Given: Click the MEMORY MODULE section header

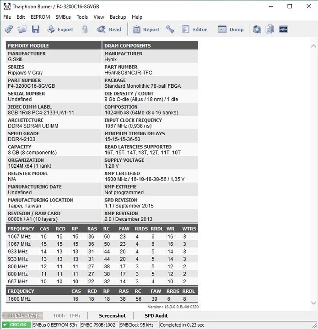Looking at the screenshot, I should pos(54,46).
